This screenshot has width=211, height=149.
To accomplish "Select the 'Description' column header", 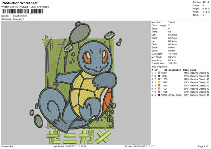I will (175, 70).
